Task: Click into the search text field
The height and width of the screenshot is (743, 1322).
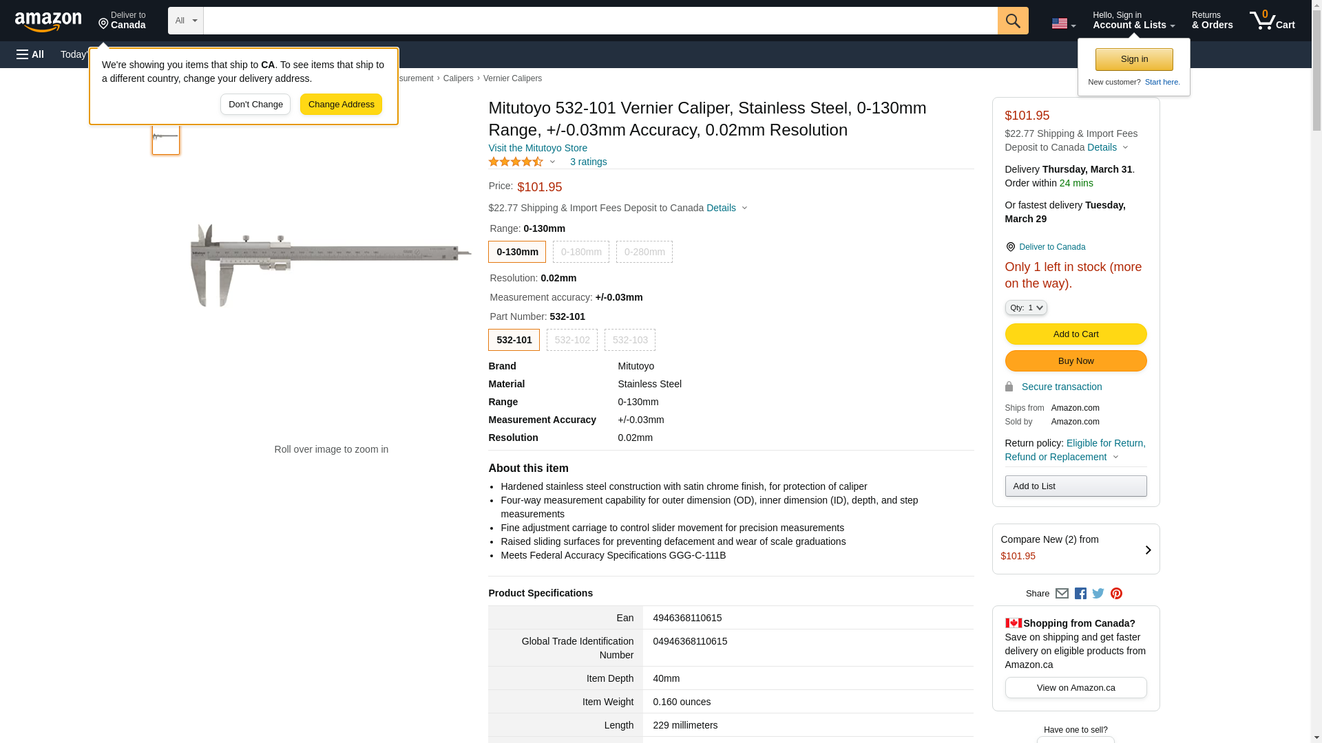Action: click(599, 21)
